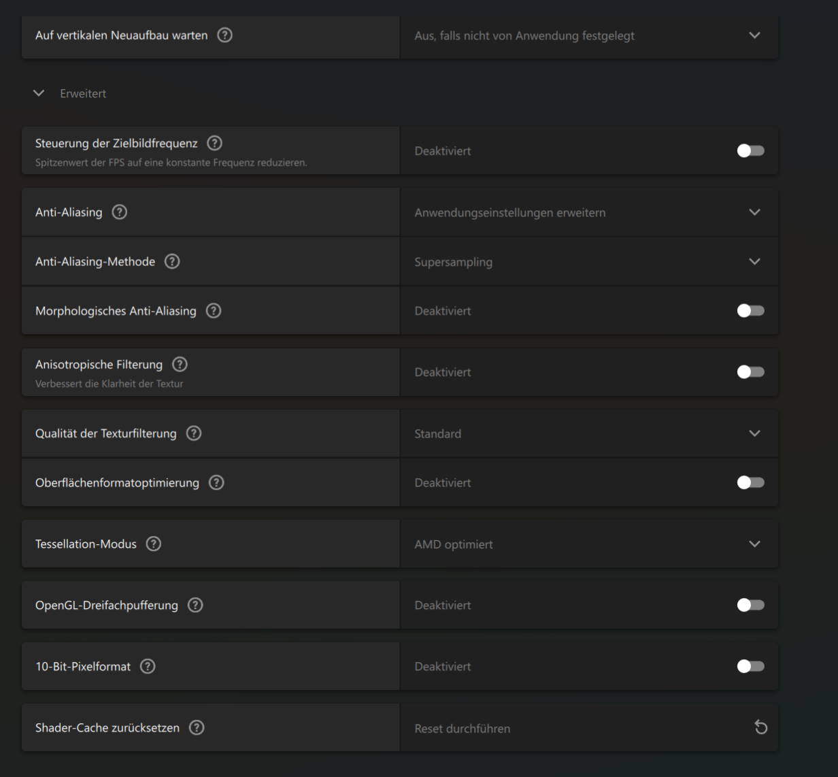Viewport: 838px width, 777px height.
Task: Click help icon beside Steuerung der Zielbildfrequenz
Action: pos(214,143)
